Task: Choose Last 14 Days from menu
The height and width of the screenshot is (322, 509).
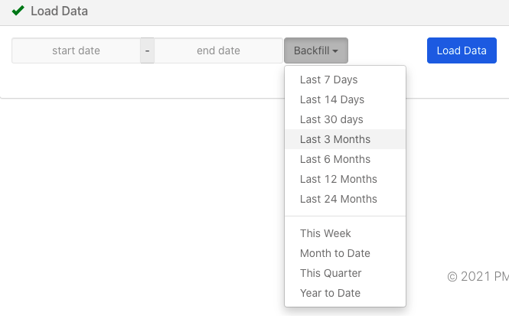Action: point(345,99)
